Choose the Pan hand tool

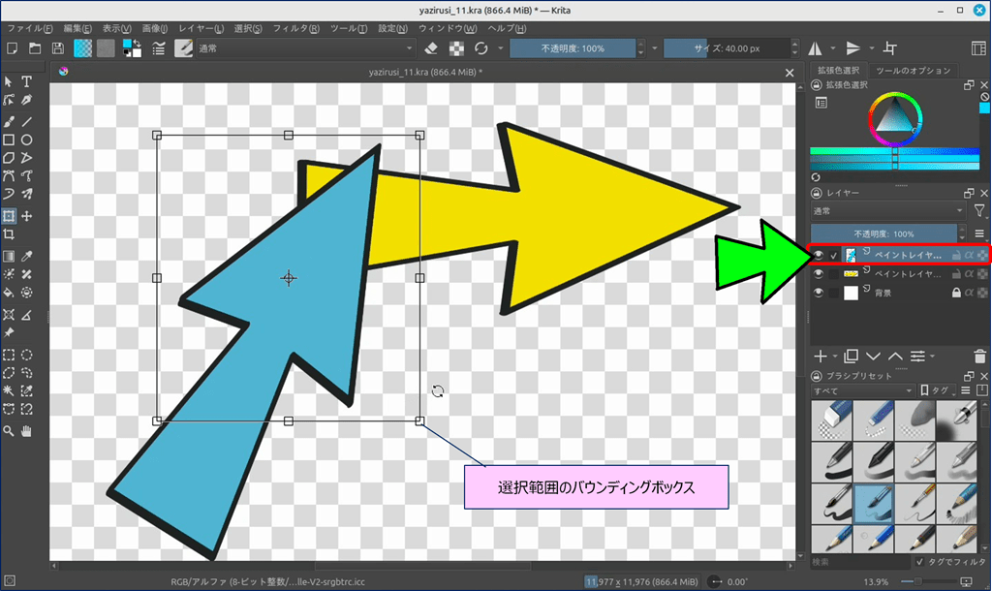coord(27,430)
